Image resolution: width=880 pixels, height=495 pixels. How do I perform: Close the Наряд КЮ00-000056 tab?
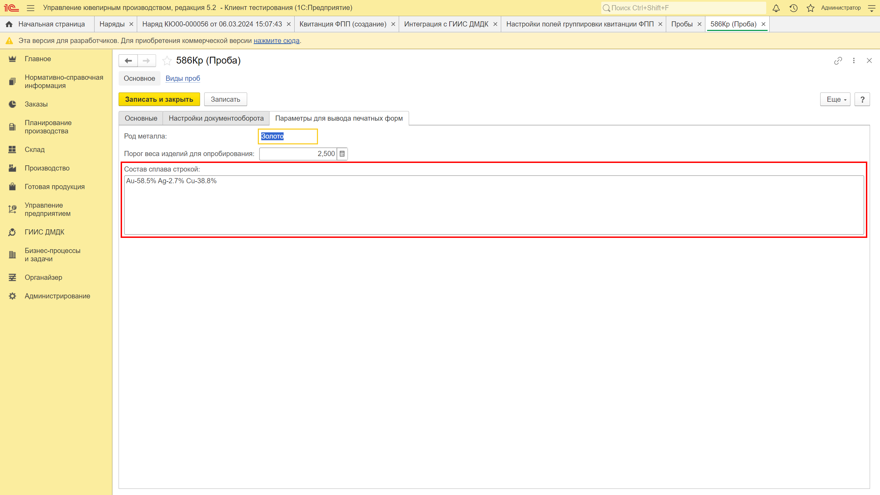tap(288, 24)
